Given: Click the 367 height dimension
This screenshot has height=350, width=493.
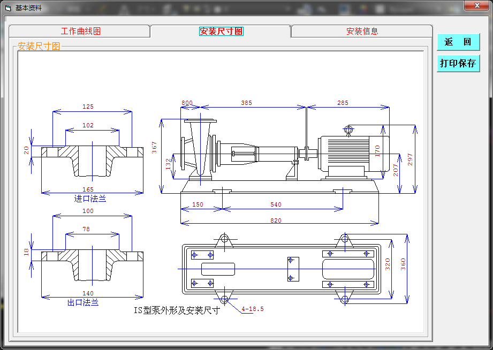Looking at the screenshot, I should (x=154, y=148).
